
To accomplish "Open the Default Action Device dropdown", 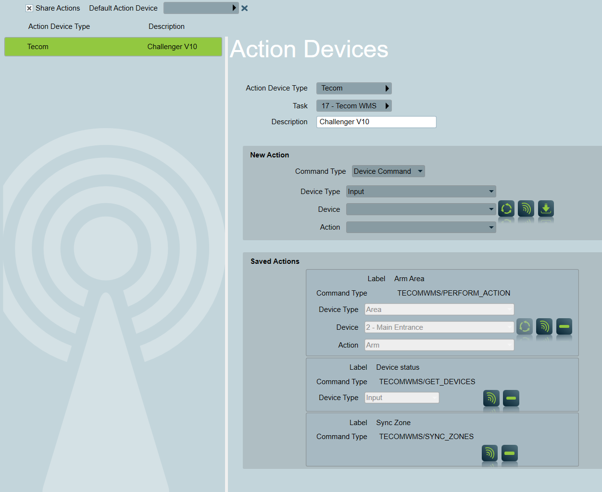I will [x=201, y=8].
